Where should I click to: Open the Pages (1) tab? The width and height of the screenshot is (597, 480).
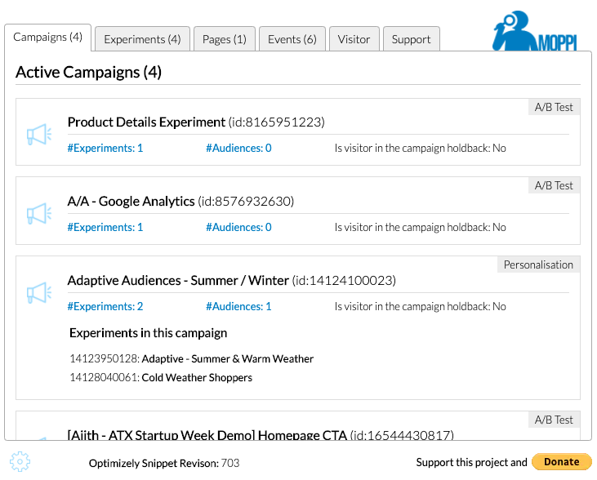click(225, 39)
